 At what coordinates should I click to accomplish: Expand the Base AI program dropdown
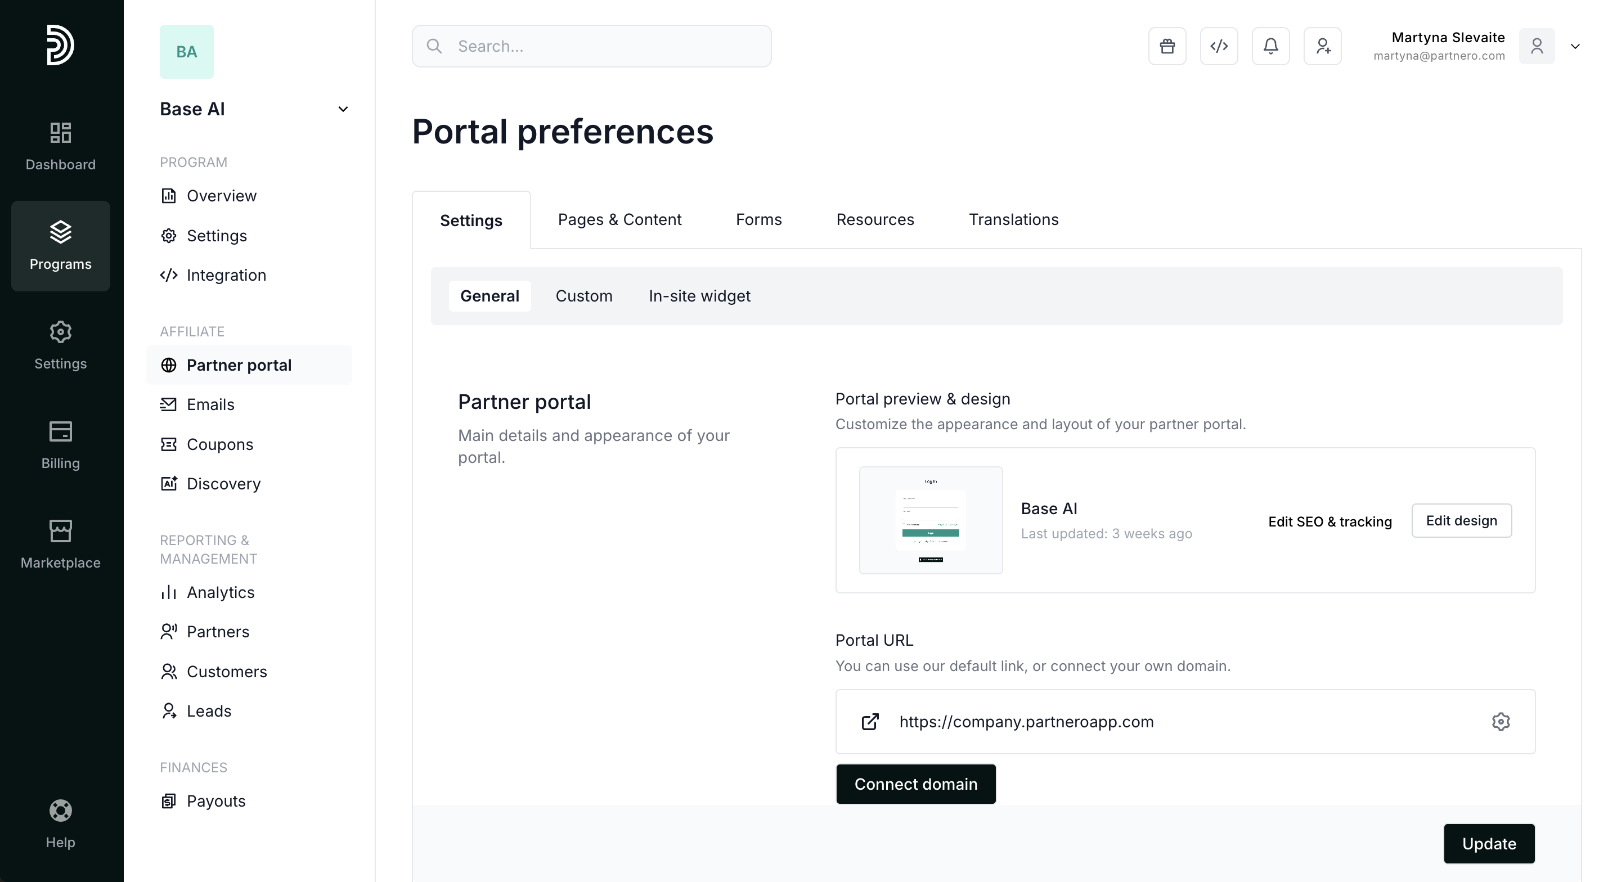(343, 109)
